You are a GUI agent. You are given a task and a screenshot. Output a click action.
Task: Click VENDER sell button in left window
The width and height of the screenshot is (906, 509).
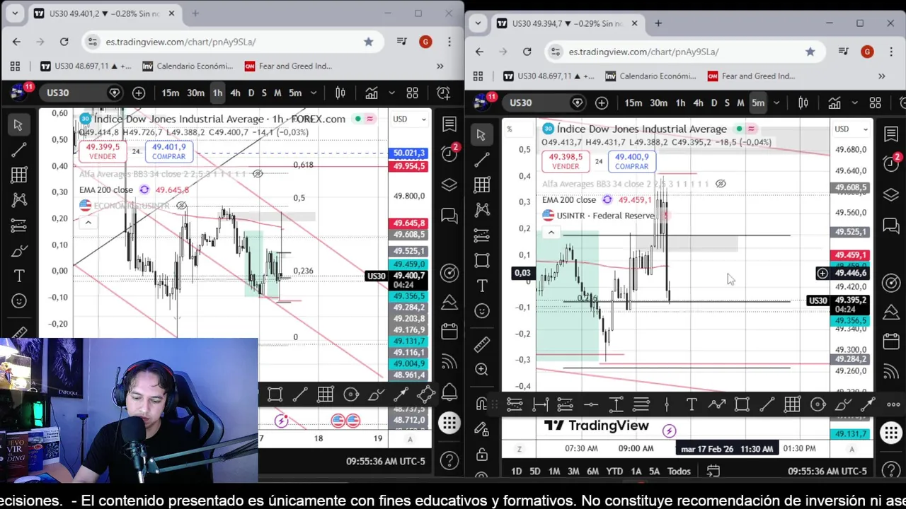click(x=103, y=151)
